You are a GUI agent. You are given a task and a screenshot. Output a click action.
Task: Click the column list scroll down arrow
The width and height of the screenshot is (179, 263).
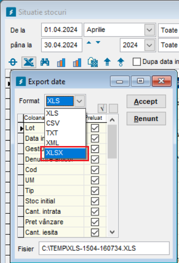point(112,232)
